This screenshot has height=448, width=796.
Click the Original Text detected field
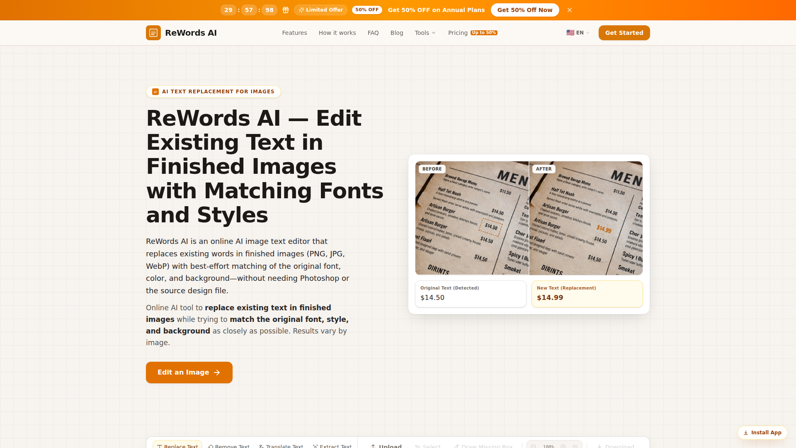471,294
